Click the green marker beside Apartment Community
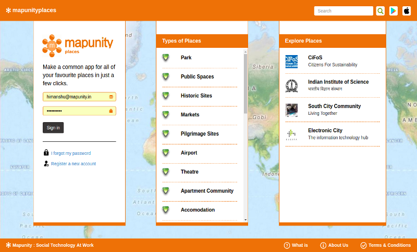The image size is (417, 252). click(166, 191)
